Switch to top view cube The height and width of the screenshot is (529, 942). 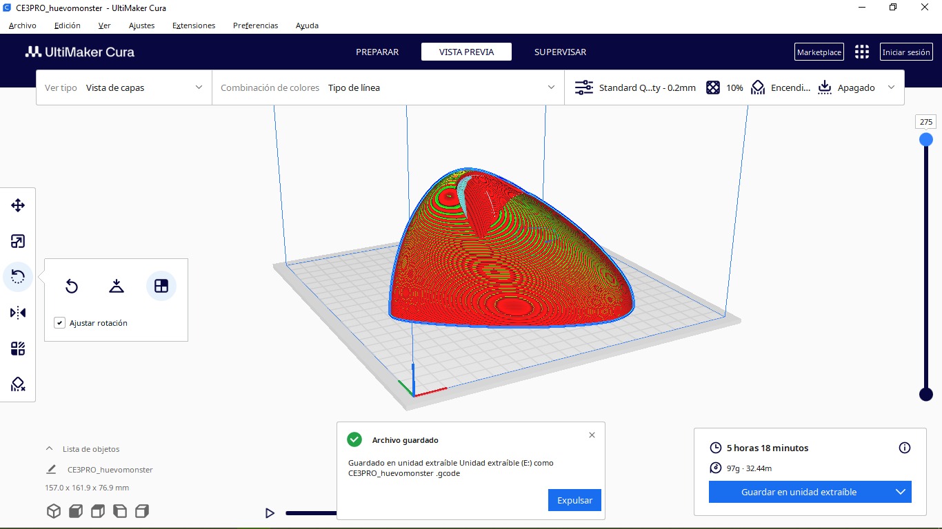98,511
